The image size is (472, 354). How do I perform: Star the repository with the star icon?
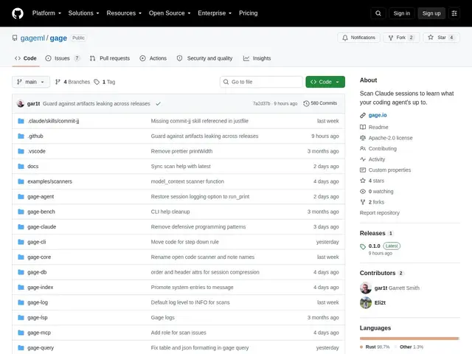(x=431, y=38)
